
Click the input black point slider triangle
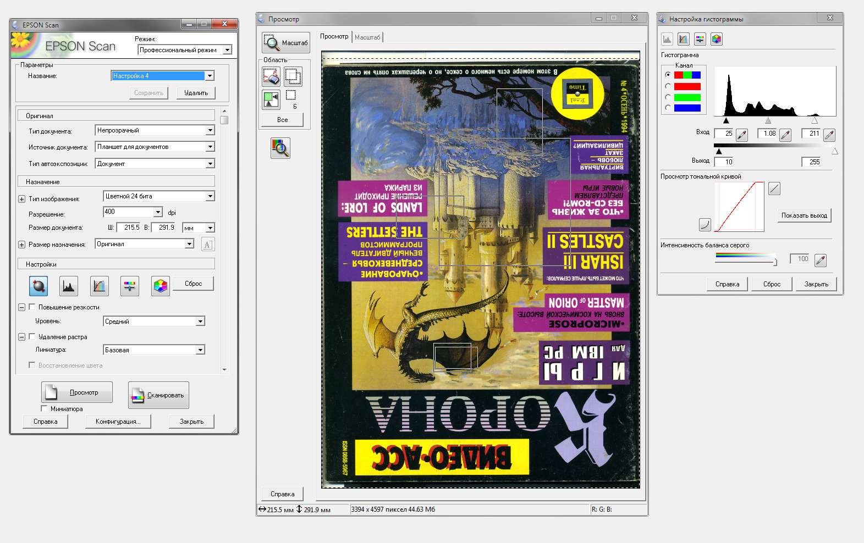click(x=726, y=120)
